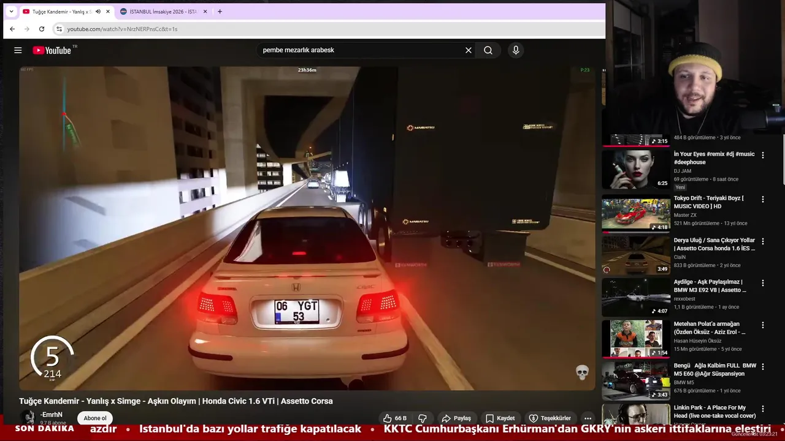The image size is (785, 441).
Task: Go to YouTube home via logo
Action: click(52, 50)
